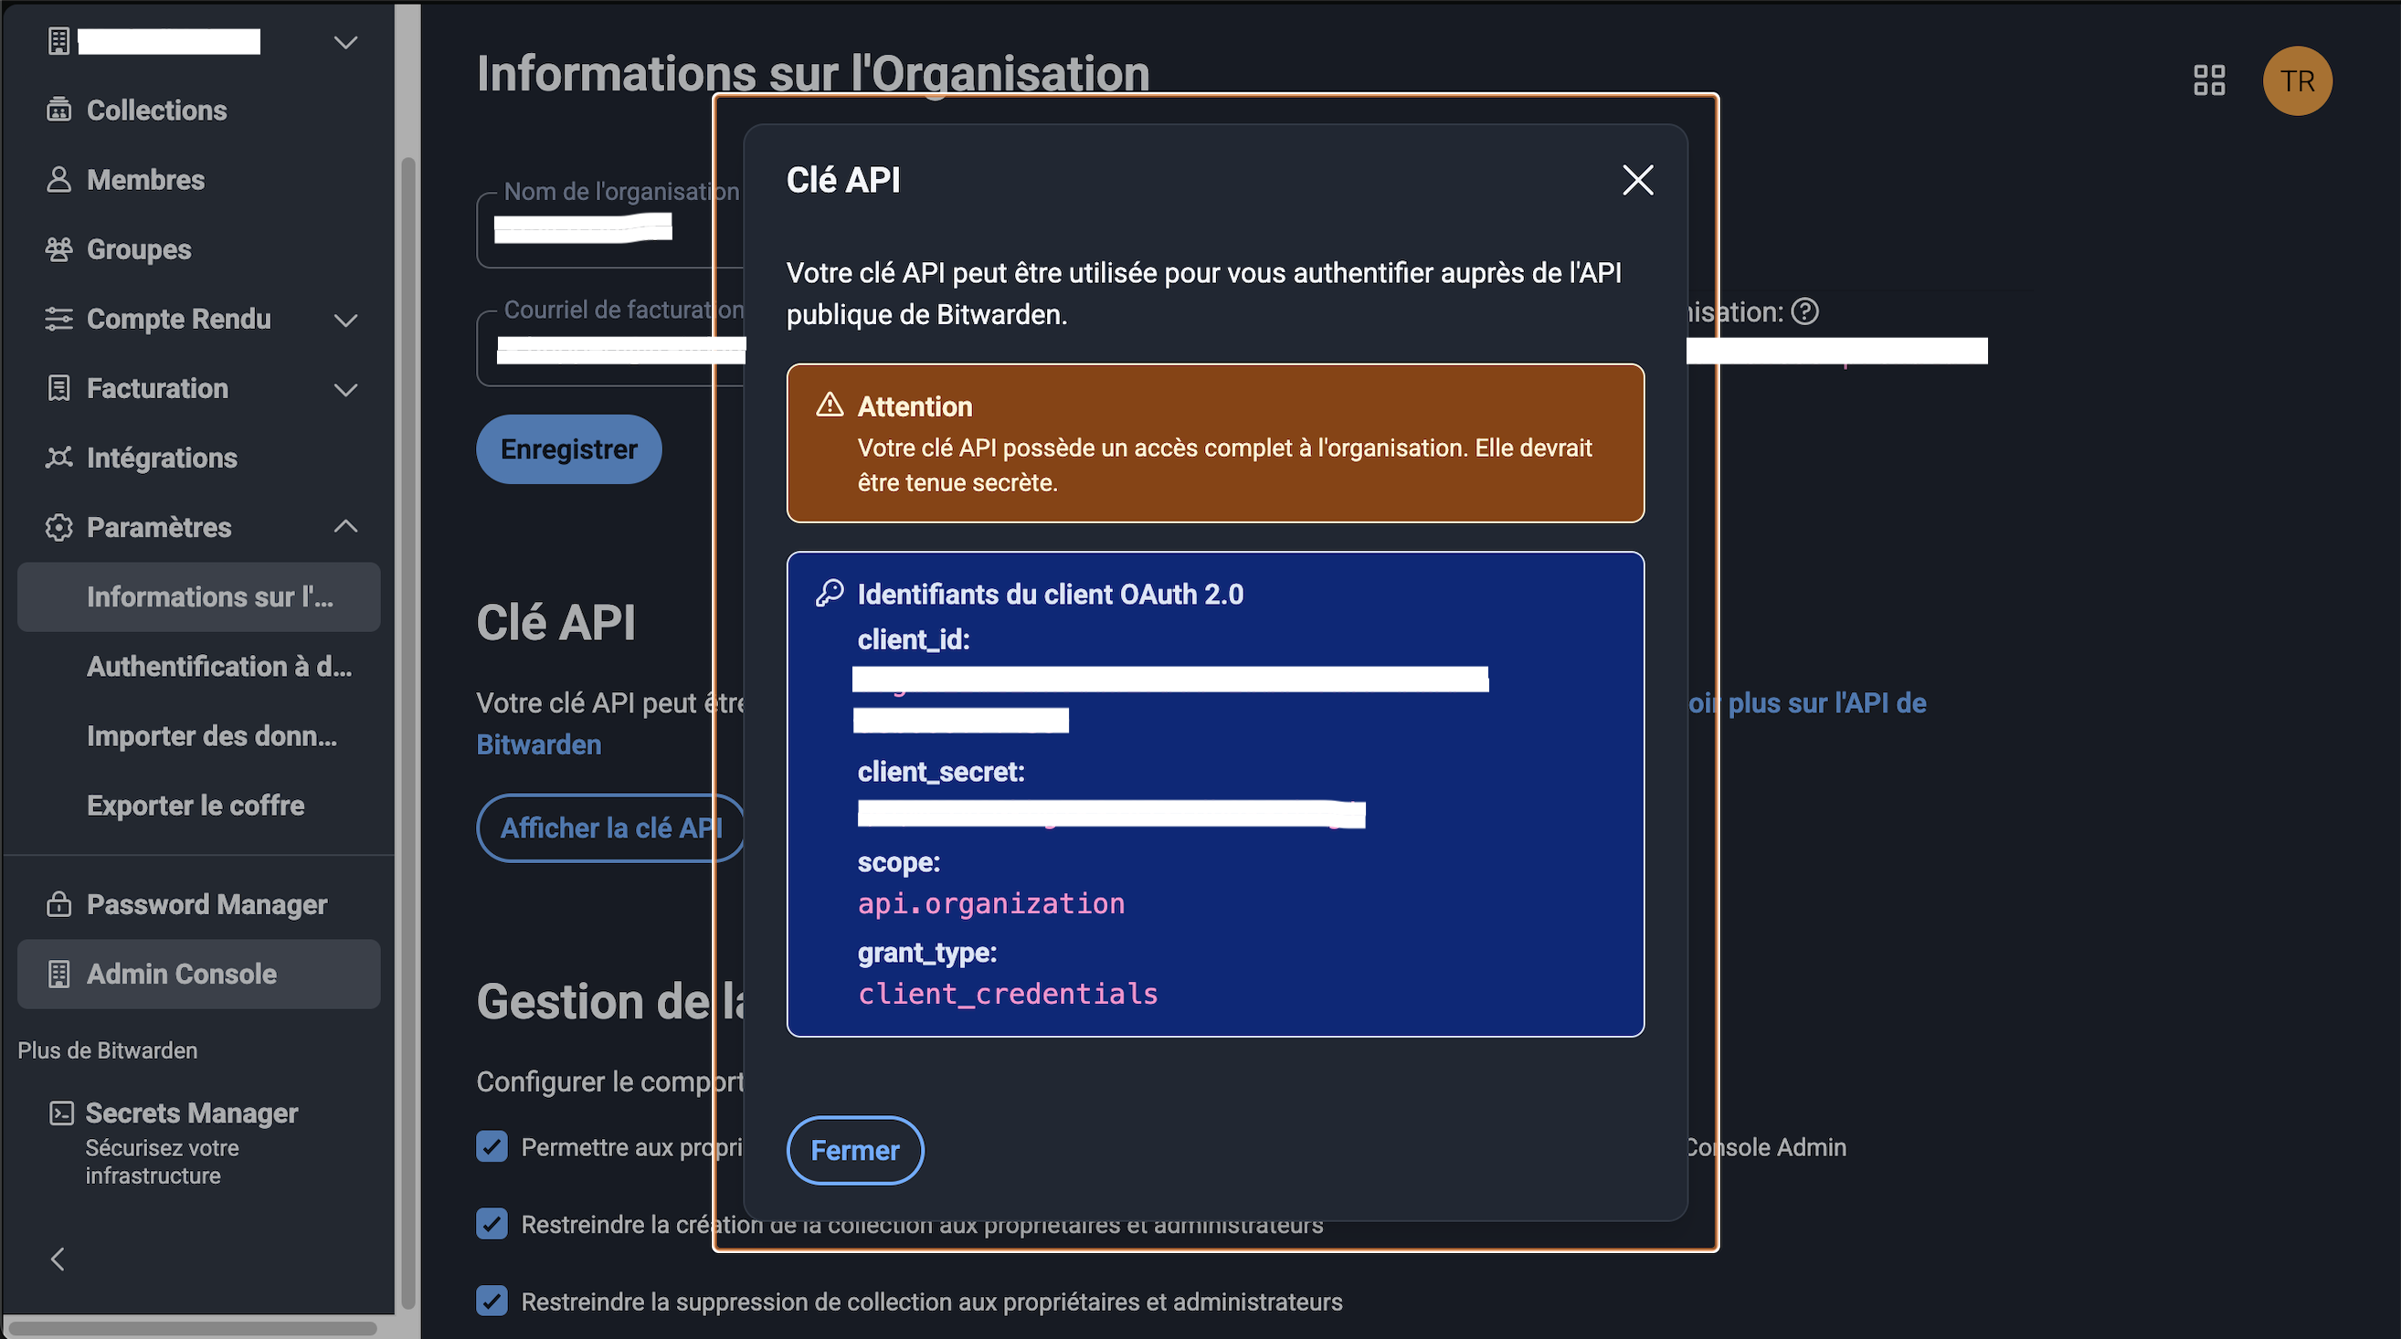
Task: Click the Paramètres gear icon
Action: click(58, 527)
